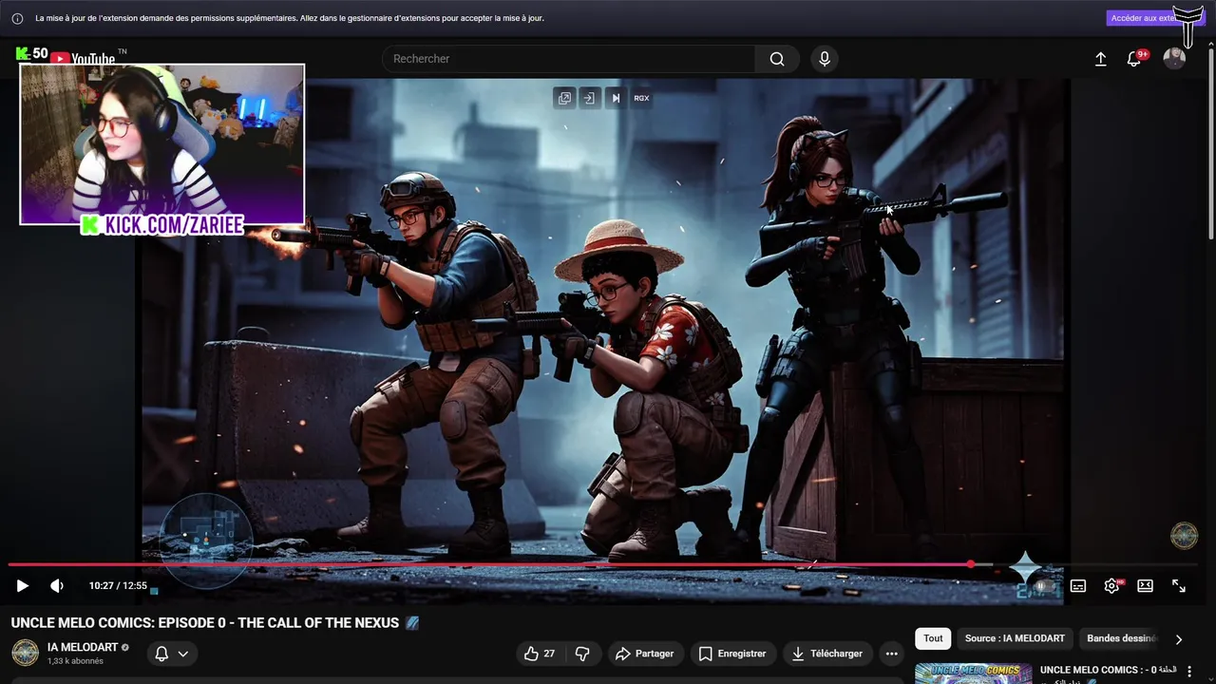1216x684 pixels.
Task: Click the video title UNCLE MELO COMICS
Action: pos(206,623)
